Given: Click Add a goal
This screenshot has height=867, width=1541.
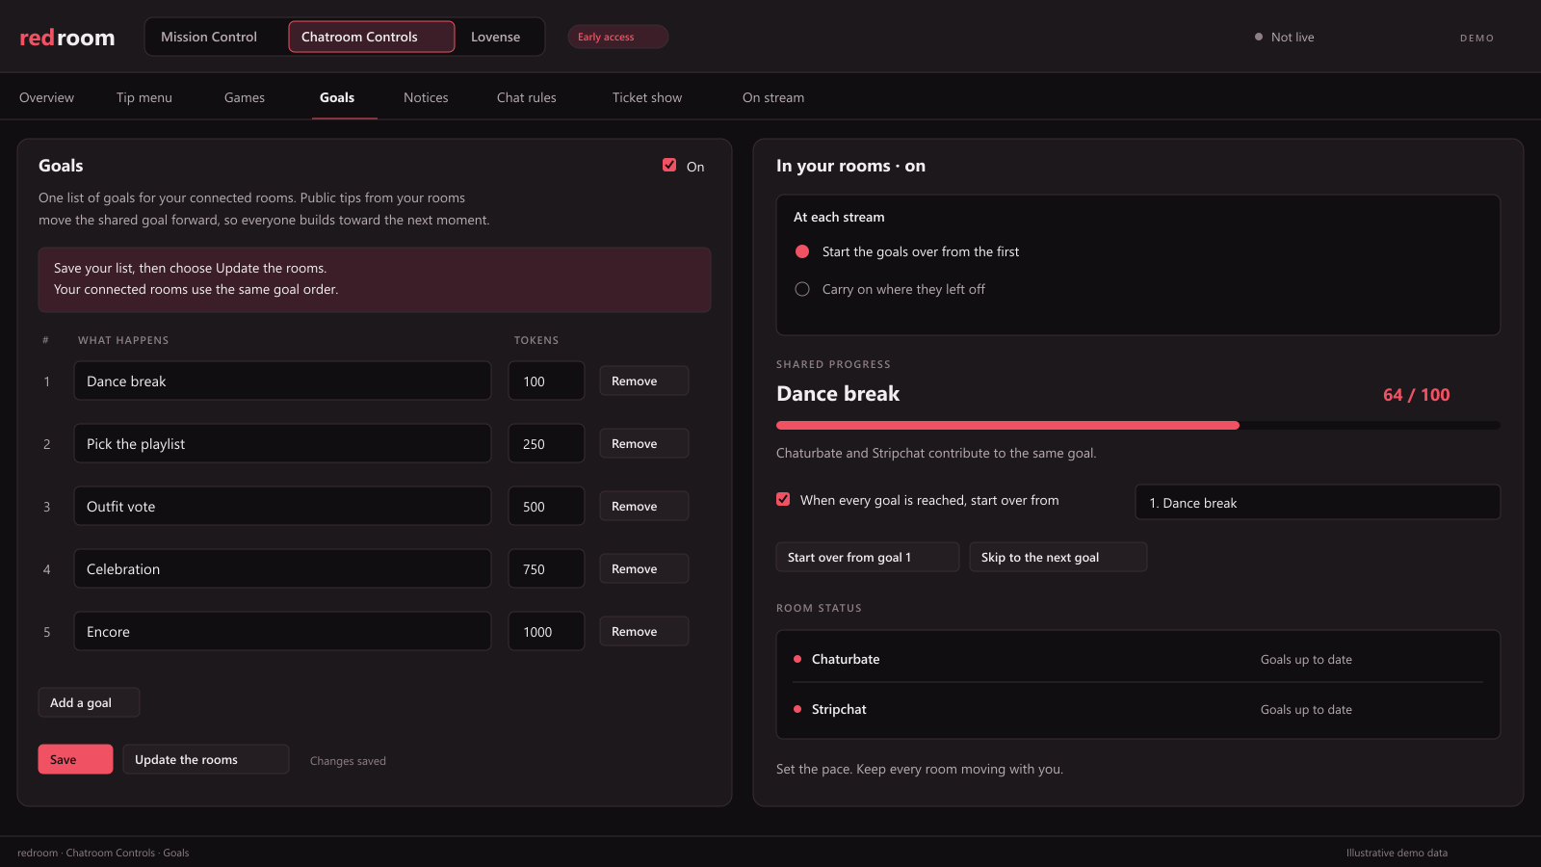Looking at the screenshot, I should click(x=89, y=702).
